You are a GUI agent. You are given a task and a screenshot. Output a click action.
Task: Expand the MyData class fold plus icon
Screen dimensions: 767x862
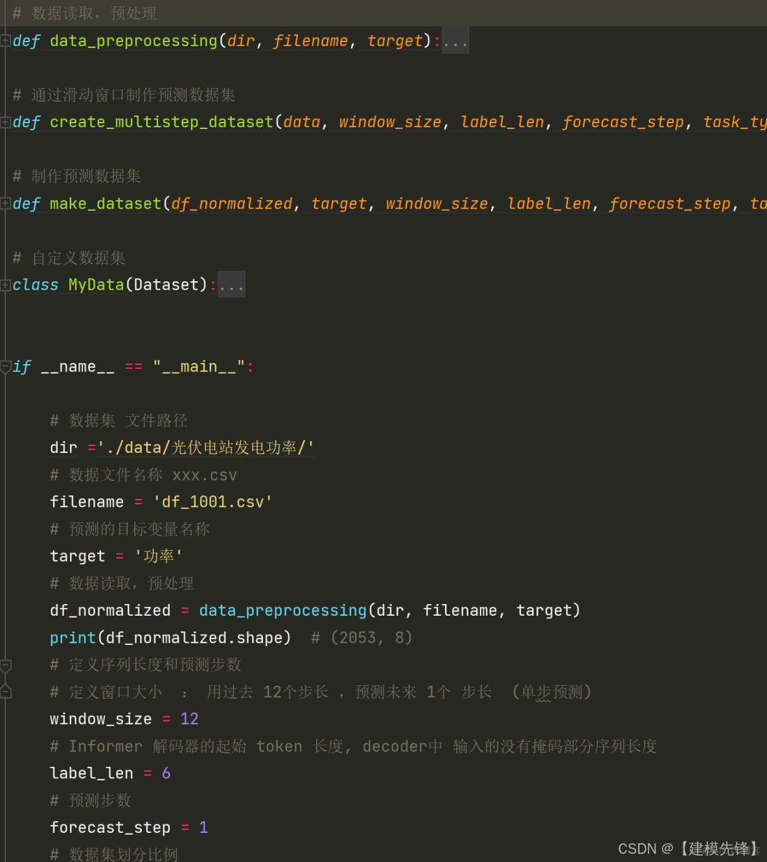point(5,285)
